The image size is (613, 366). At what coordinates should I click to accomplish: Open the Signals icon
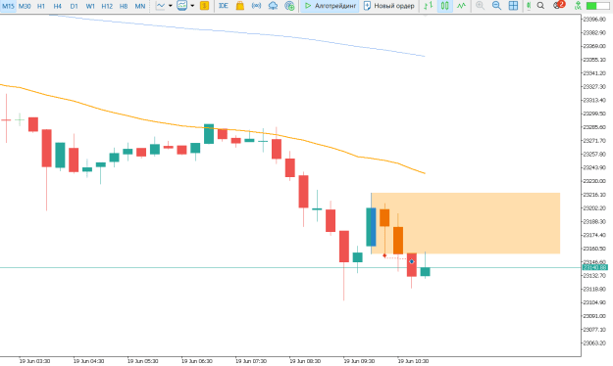pos(256,6)
